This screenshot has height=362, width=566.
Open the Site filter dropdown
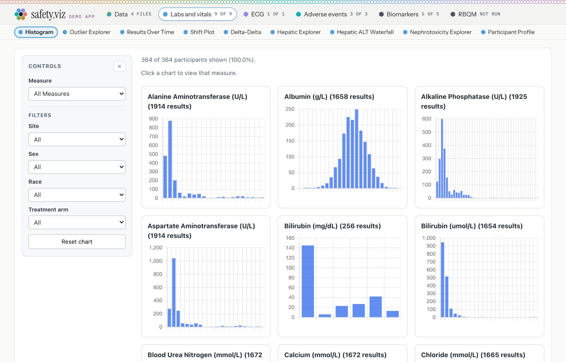tap(77, 140)
